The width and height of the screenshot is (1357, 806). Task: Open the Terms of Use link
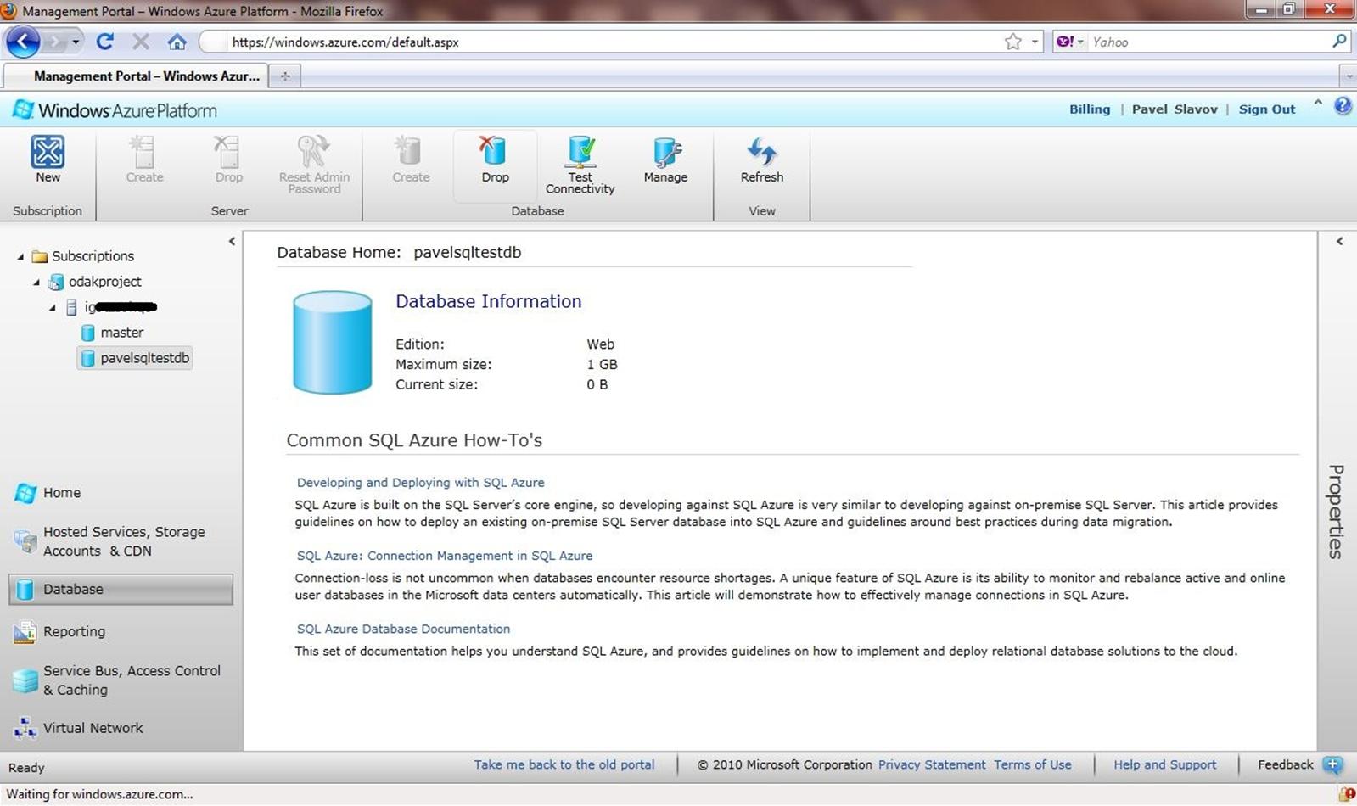(1033, 764)
